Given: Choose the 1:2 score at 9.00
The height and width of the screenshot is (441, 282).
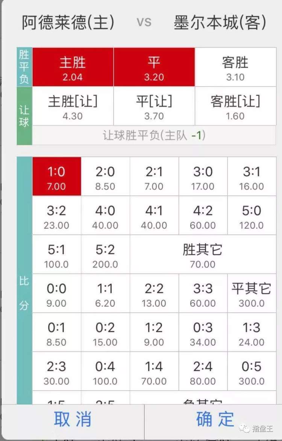Looking at the screenshot, I should [x=154, y=332].
